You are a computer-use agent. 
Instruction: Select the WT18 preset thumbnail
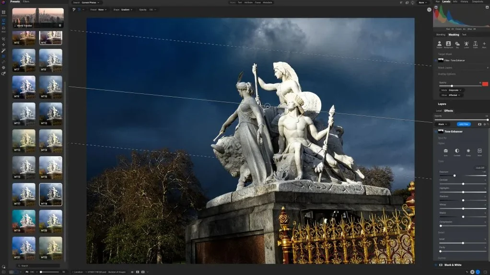51,195
